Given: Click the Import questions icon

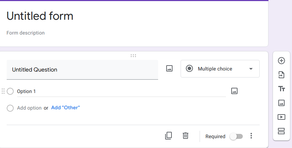Looking at the screenshot, I should click(281, 75).
